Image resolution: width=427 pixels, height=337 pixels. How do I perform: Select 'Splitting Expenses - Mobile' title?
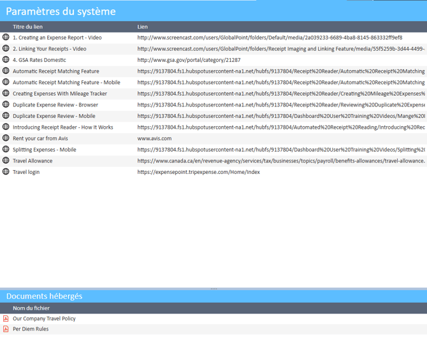[45, 150]
